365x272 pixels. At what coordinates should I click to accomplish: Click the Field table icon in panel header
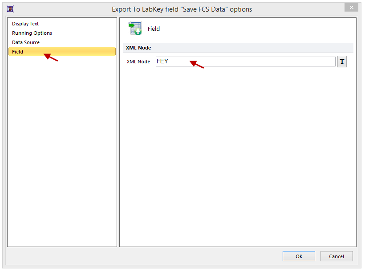tap(135, 29)
